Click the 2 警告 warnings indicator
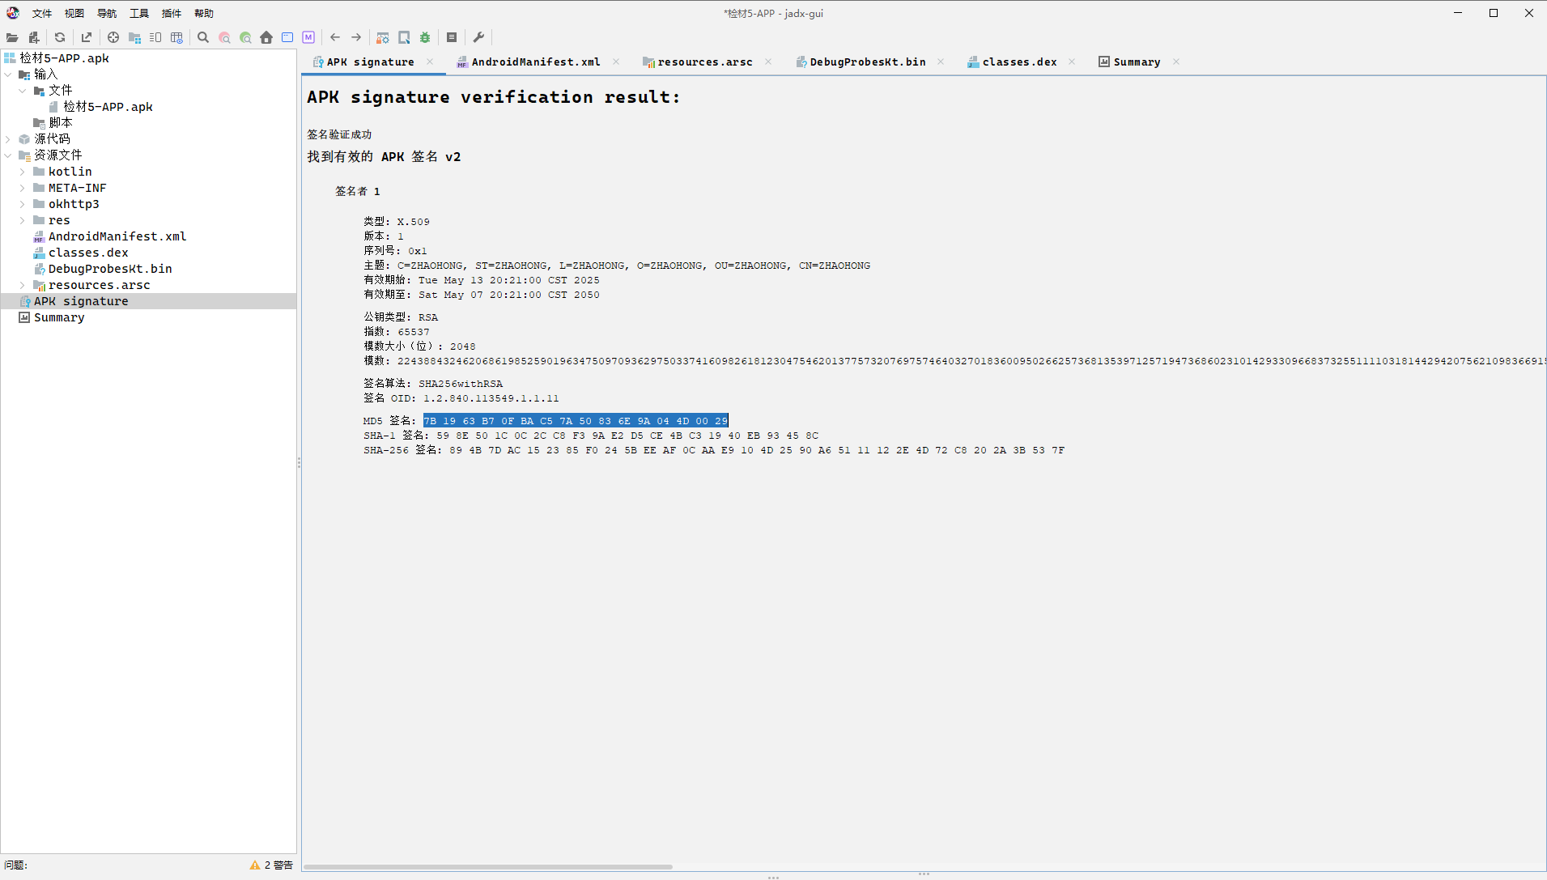 pos(272,865)
